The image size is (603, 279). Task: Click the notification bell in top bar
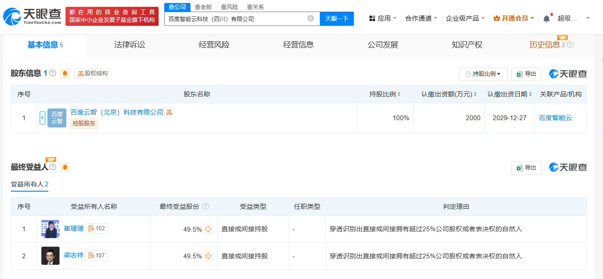tap(547, 19)
